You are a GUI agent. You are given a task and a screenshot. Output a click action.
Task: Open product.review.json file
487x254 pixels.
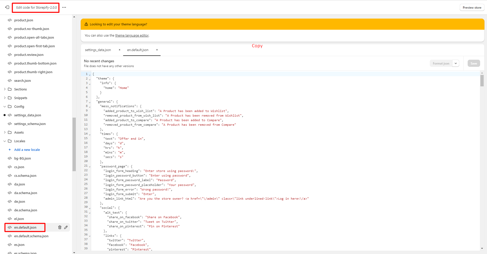point(29,55)
